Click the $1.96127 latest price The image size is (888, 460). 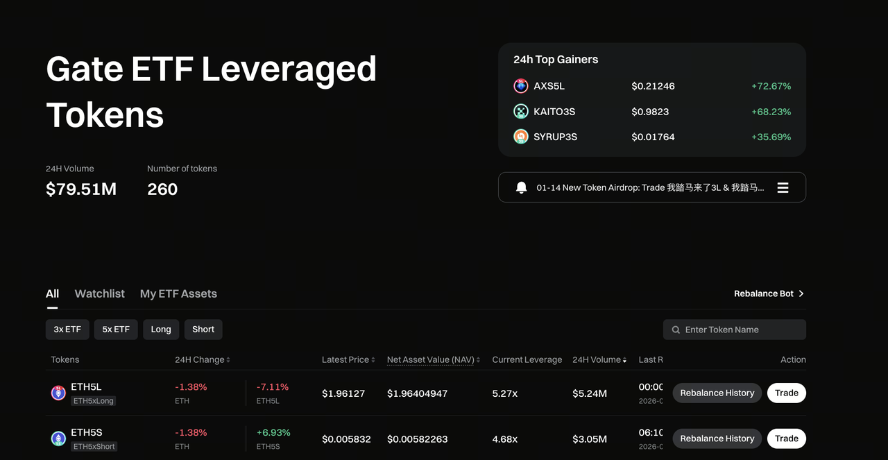(x=343, y=393)
